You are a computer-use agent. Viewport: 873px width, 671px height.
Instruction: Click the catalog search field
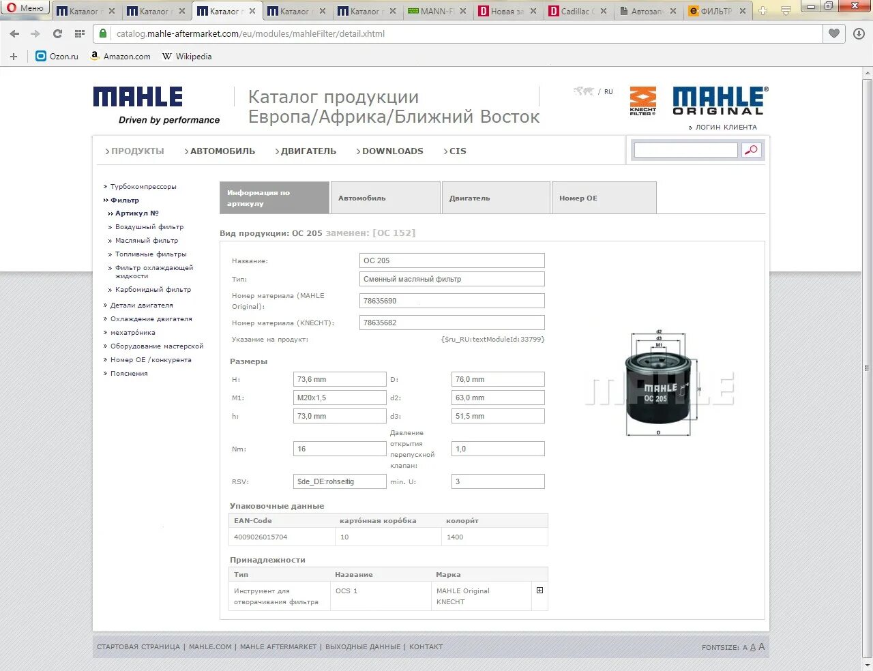685,150
